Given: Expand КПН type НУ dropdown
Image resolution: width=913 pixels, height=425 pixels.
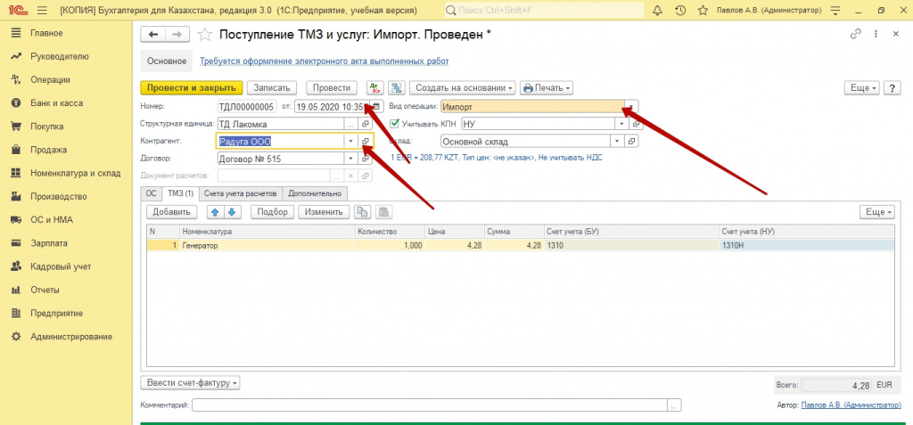Looking at the screenshot, I should (x=621, y=124).
